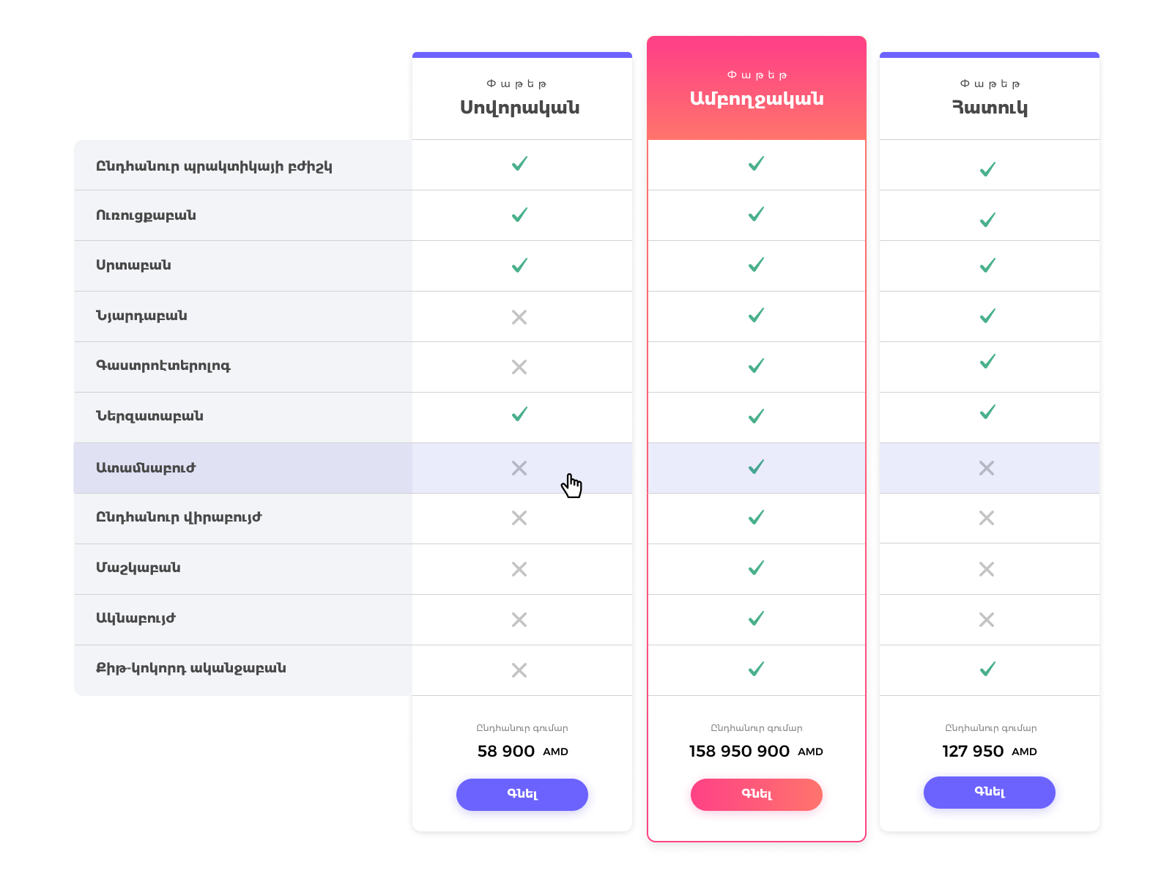Select the Ամբողջական package header
The width and height of the screenshot is (1172, 879).
[757, 98]
